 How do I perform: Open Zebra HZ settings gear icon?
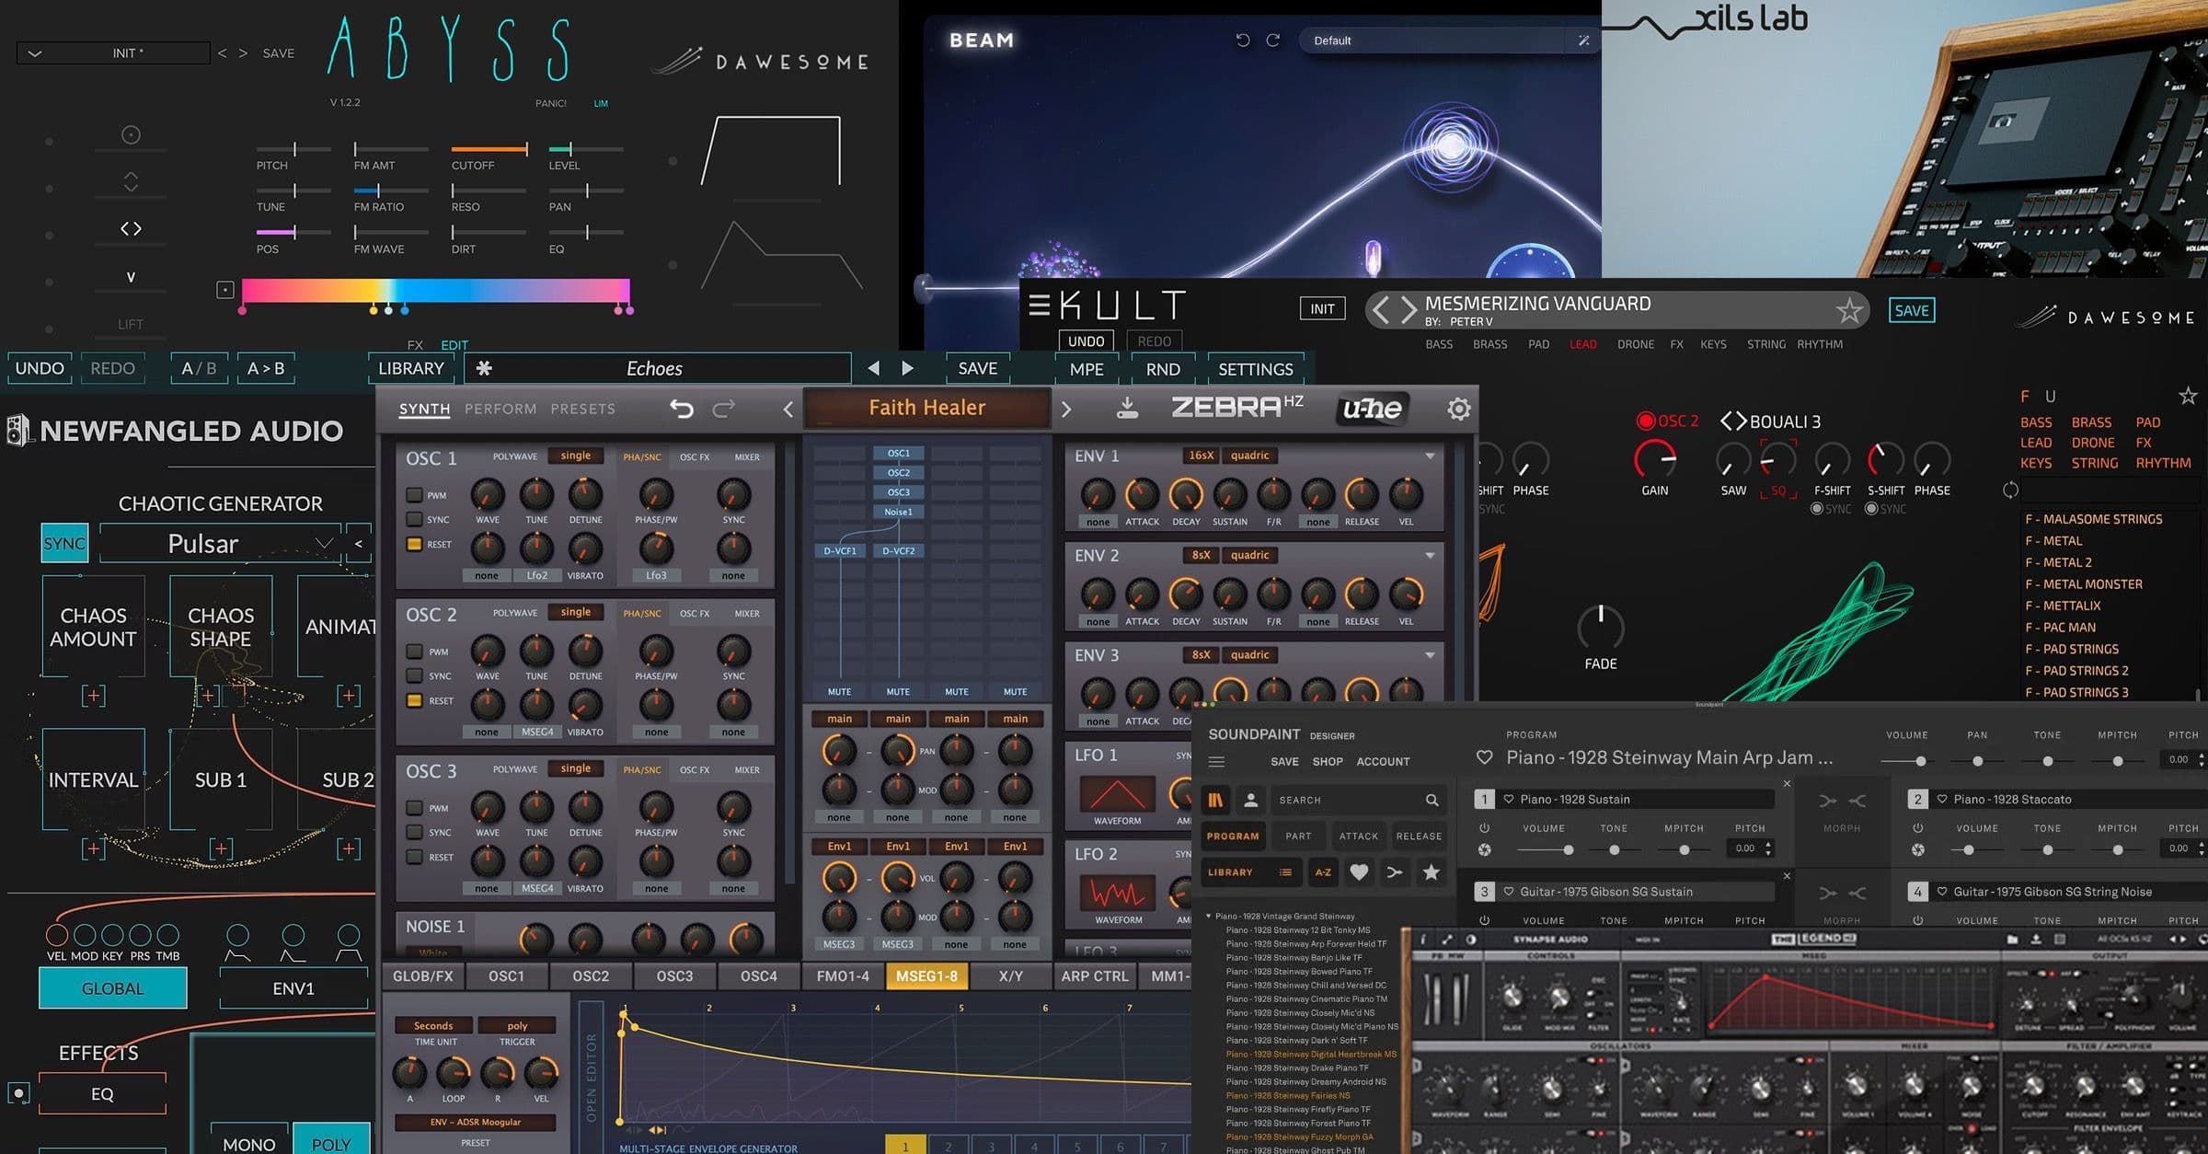[1458, 409]
